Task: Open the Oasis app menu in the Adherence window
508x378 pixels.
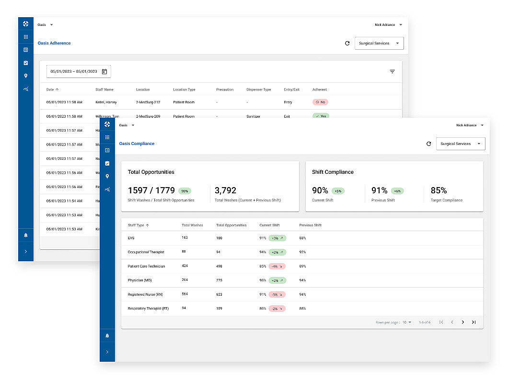Action: click(x=45, y=24)
